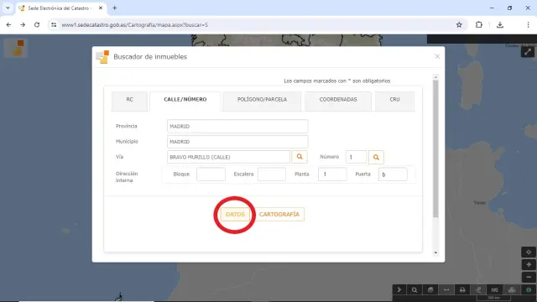Focus the Provincia field containing MADRID

(x=237, y=127)
